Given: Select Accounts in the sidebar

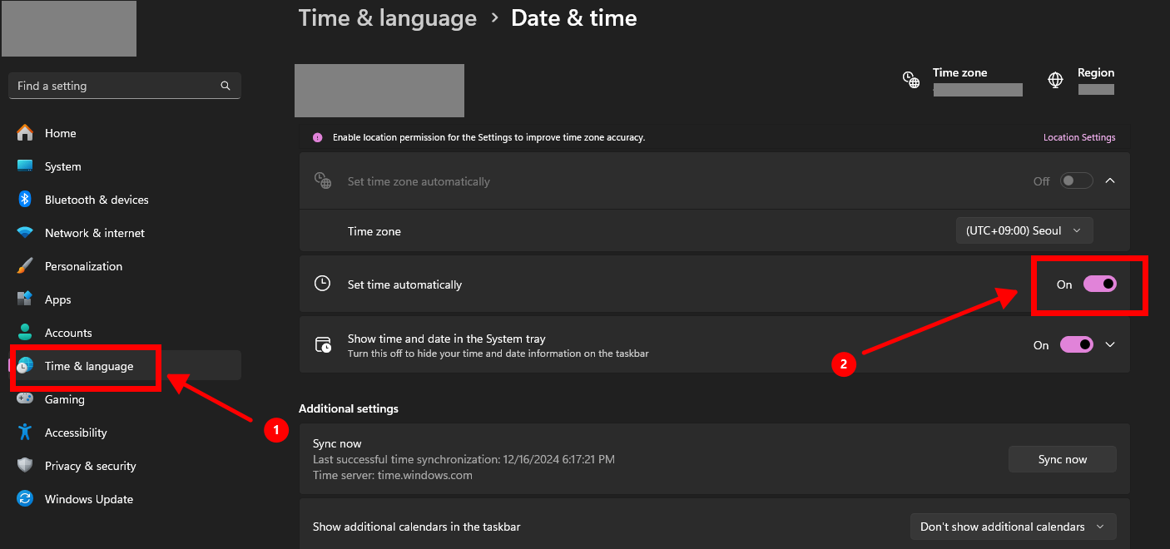Looking at the screenshot, I should [68, 333].
